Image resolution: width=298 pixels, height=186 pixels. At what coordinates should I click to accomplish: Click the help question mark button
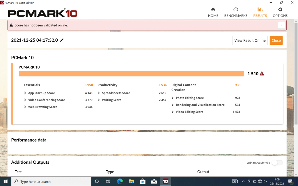tap(282, 25)
